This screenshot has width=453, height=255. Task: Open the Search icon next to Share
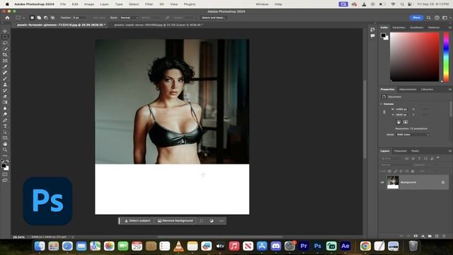pos(428,18)
